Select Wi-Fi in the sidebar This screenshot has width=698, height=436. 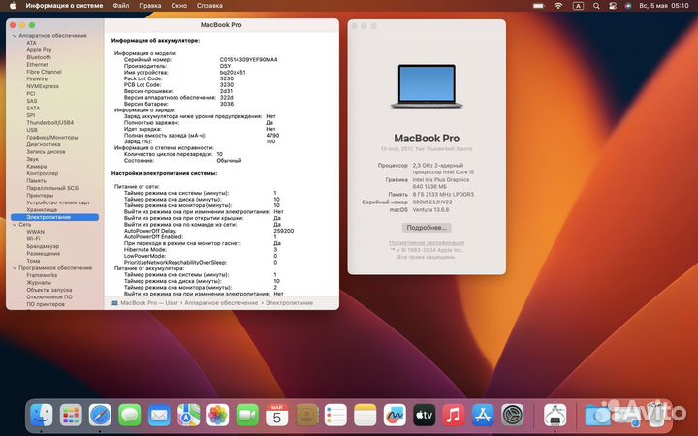coord(33,239)
